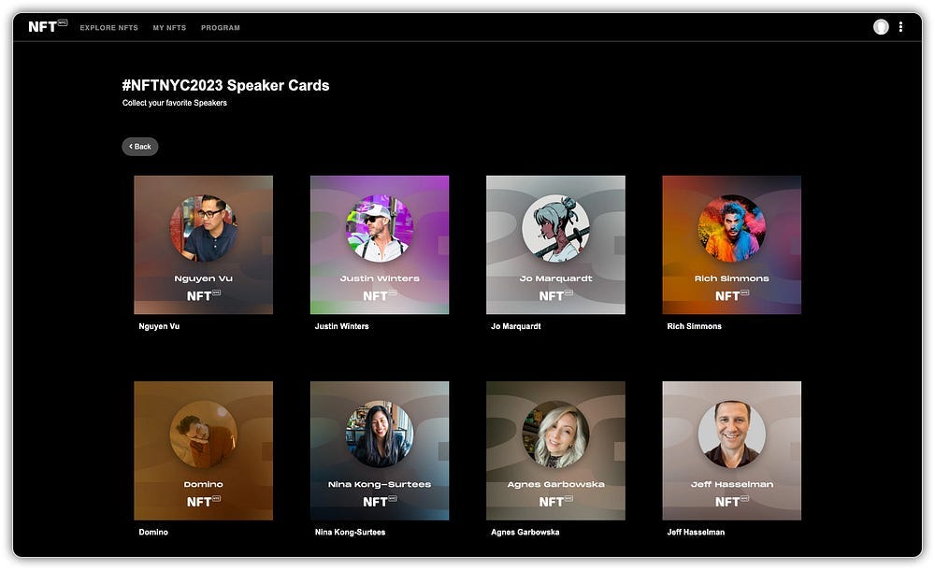Click the NFT NYC logo
The image size is (935, 570).
coord(48,27)
